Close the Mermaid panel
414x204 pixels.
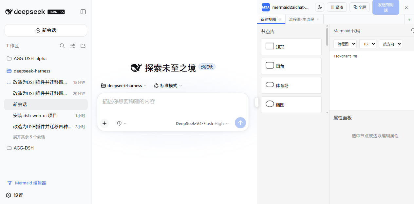(406, 8)
